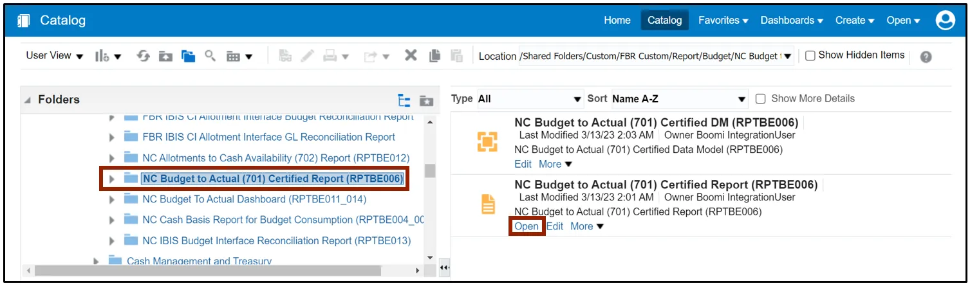Delete the selected item with X icon
Viewport: 970px width, 286px height.
pyautogui.click(x=411, y=56)
